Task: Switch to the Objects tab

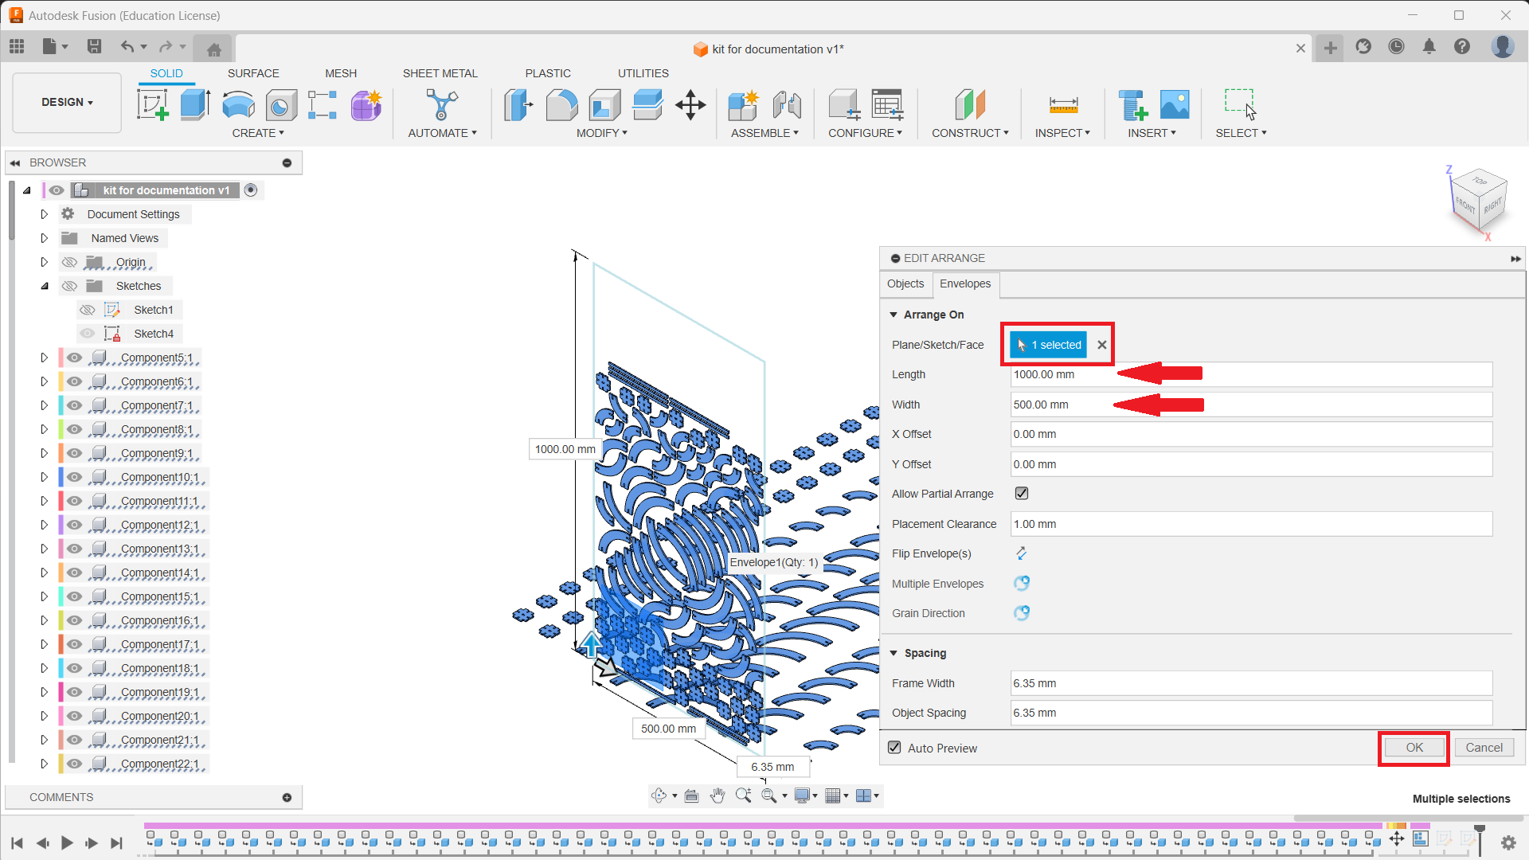Action: (x=905, y=283)
